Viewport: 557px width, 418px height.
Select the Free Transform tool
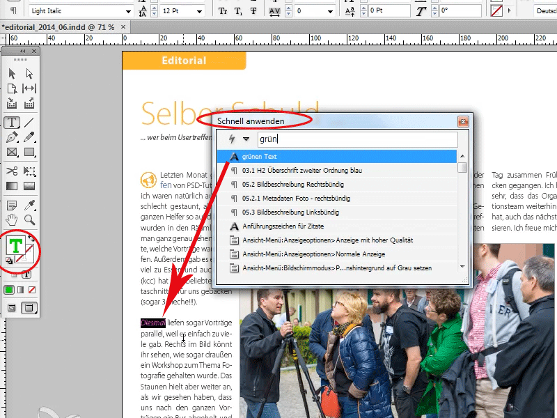[x=29, y=171]
